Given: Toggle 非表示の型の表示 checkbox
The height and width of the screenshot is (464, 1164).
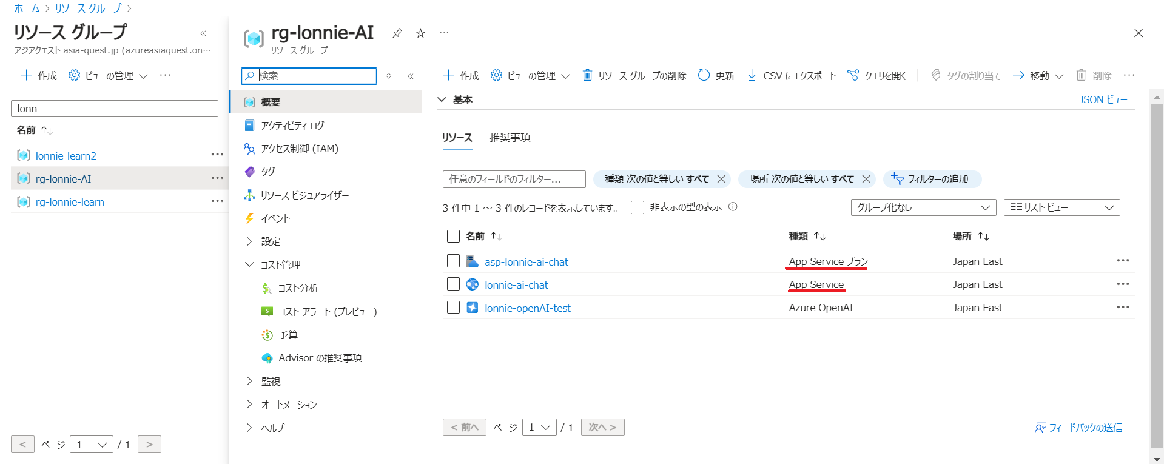Looking at the screenshot, I should tap(638, 207).
